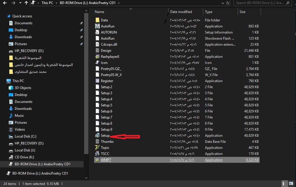
Task: Expand the Recent locations dropdown arrow
Action: click(20, 3)
